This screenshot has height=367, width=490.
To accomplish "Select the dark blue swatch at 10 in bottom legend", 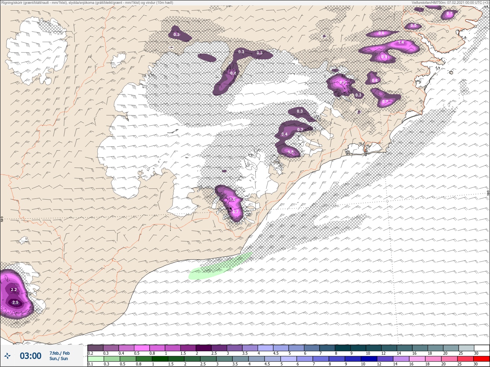I will [x=369, y=359].
